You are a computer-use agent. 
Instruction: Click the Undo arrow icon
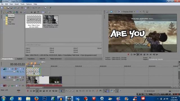pyautogui.click(x=33, y=8)
